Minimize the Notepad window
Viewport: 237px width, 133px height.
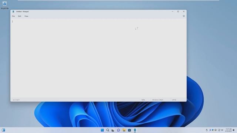173,11
